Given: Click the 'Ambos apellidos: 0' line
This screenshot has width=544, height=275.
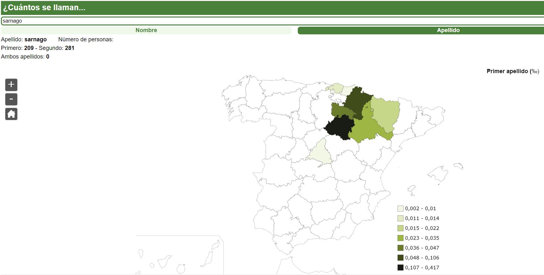Looking at the screenshot, I should pos(25,57).
